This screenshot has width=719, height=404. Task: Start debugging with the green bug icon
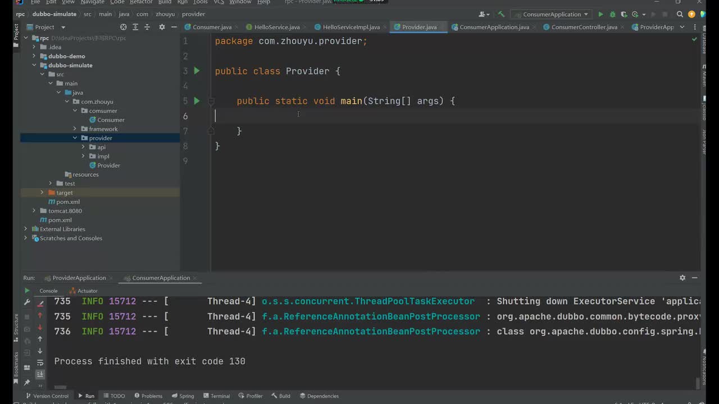(x=612, y=14)
